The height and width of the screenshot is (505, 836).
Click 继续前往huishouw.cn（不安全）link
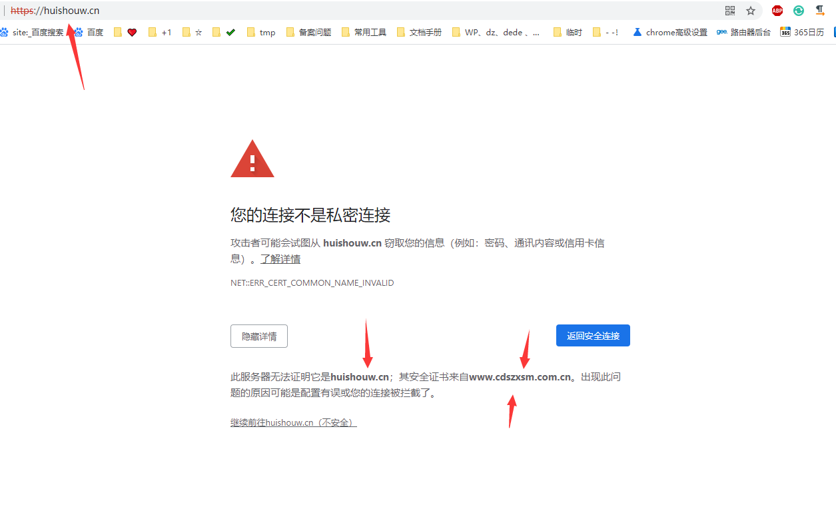[x=293, y=422]
